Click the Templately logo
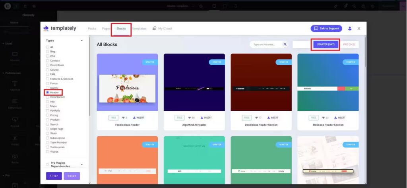 tap(60, 28)
